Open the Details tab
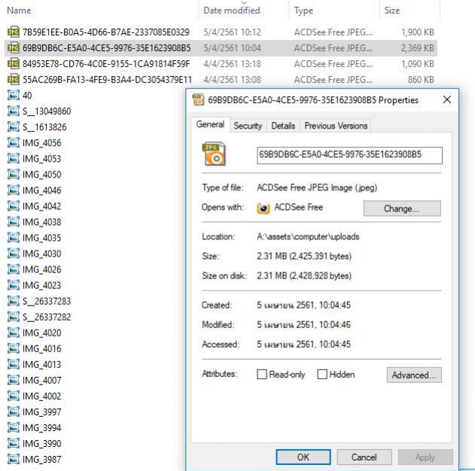 click(x=283, y=126)
